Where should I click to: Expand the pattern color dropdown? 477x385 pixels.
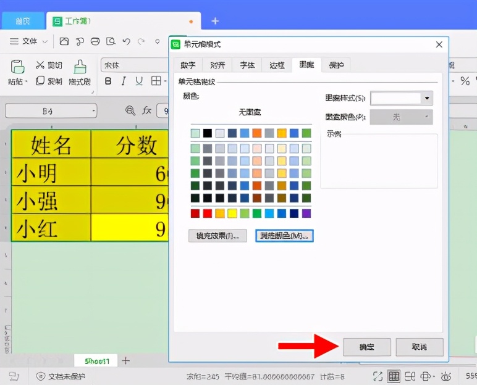pos(401,117)
